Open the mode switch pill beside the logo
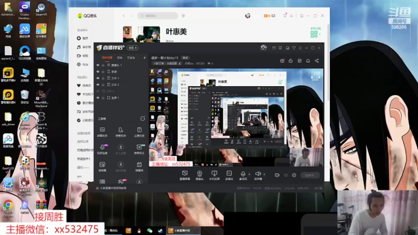 [x=133, y=48]
